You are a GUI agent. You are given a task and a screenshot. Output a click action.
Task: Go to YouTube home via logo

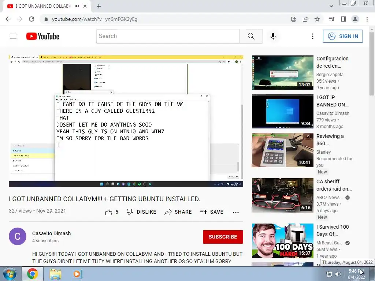coord(43,36)
